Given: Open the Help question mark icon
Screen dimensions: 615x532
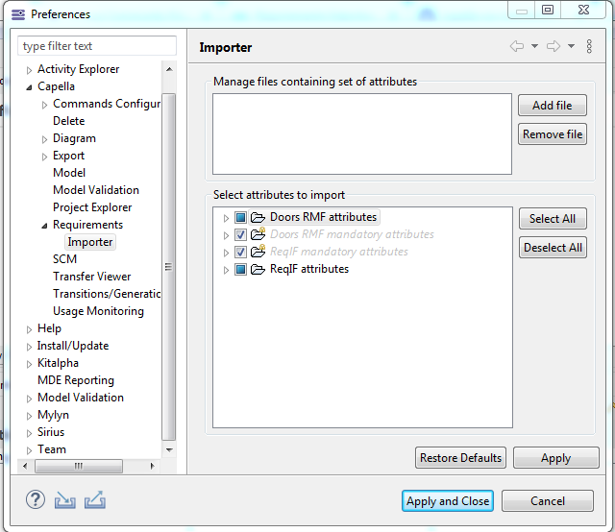Looking at the screenshot, I should (36, 500).
